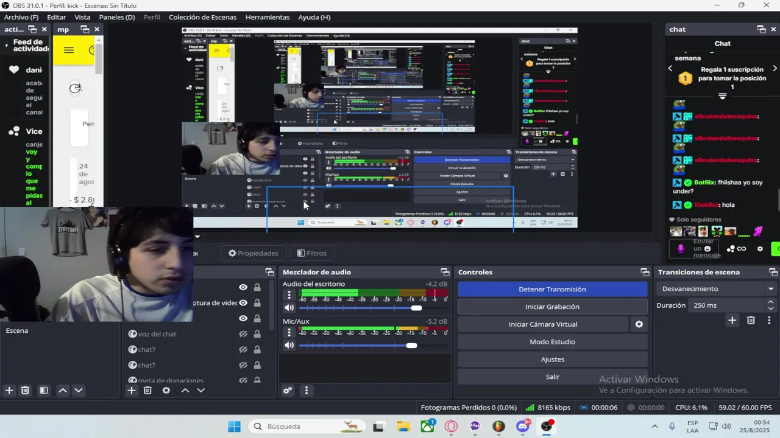780x438 pixels.
Task: Open Colección de Escenas menu
Action: (x=204, y=17)
